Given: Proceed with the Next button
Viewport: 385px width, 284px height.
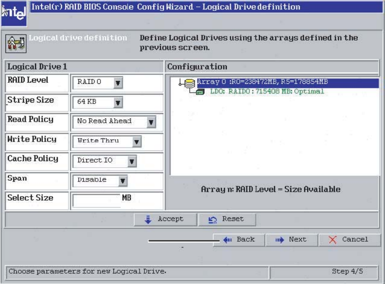Looking at the screenshot, I should 292,240.
